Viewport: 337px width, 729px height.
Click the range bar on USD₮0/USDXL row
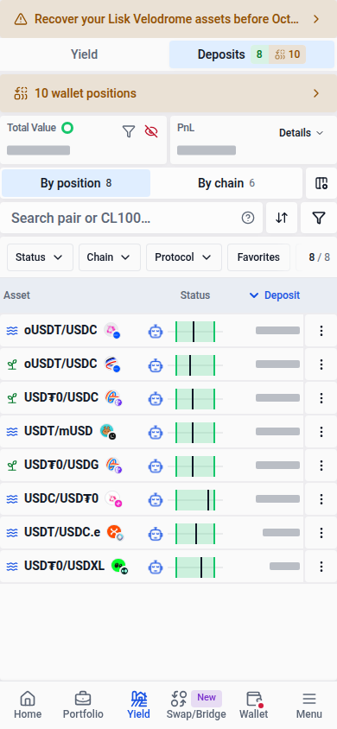click(x=195, y=567)
